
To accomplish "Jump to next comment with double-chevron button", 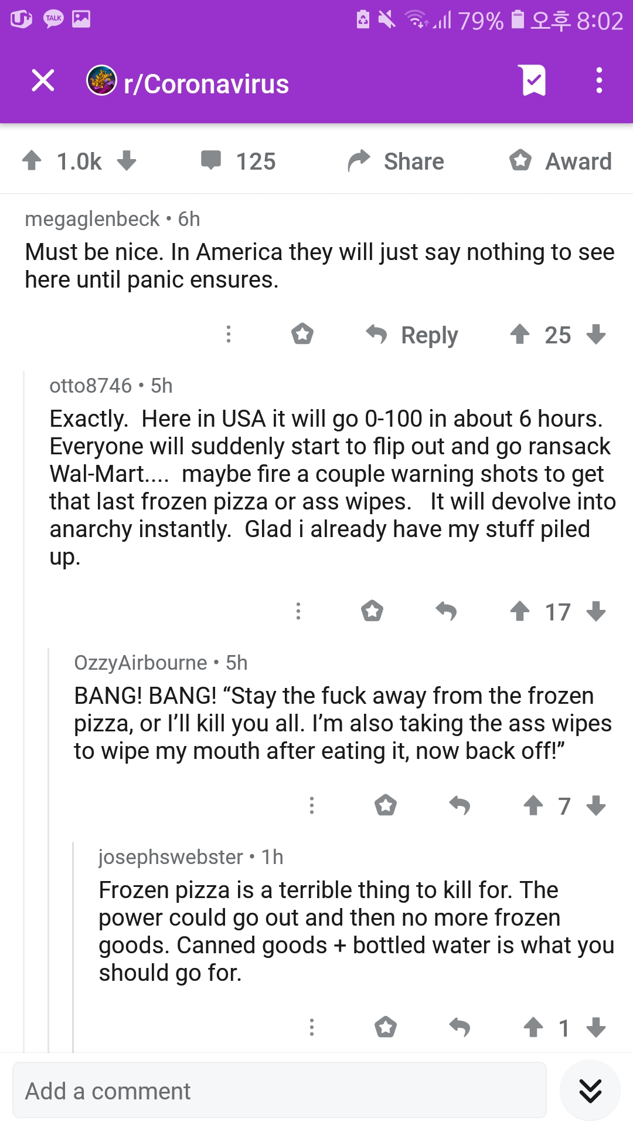I will pyautogui.click(x=590, y=1091).
